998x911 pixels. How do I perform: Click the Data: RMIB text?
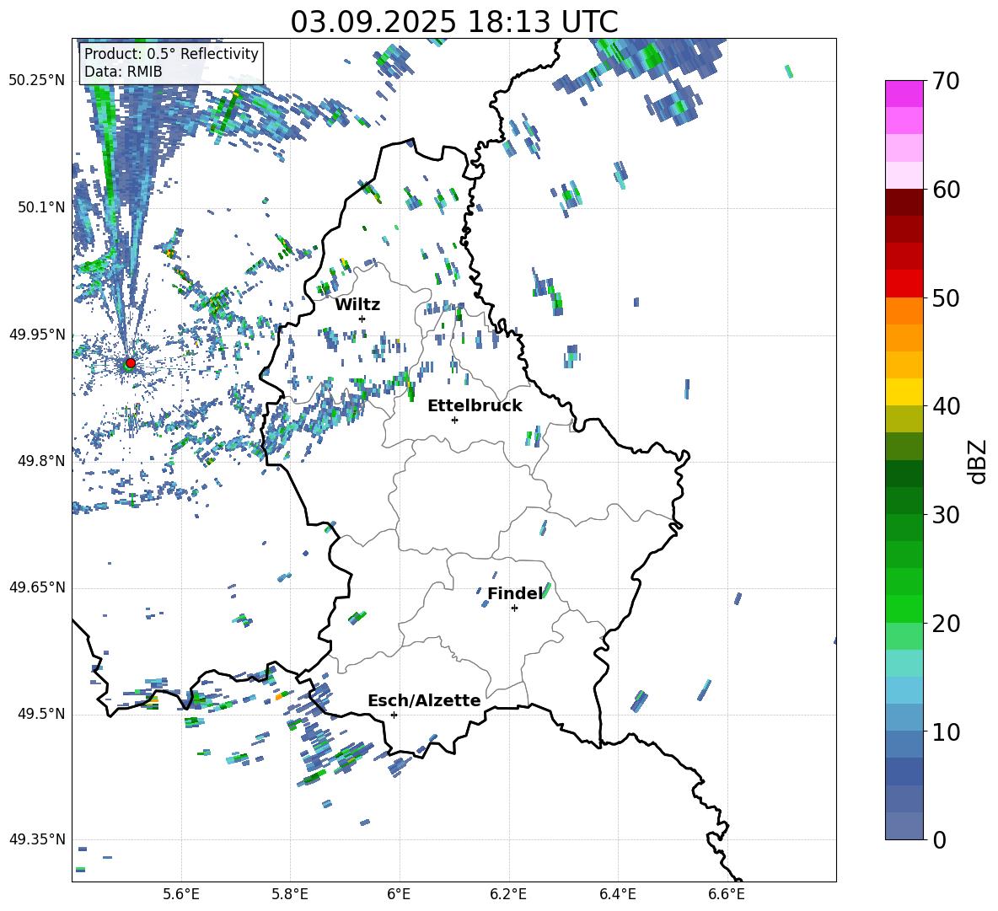[x=123, y=72]
